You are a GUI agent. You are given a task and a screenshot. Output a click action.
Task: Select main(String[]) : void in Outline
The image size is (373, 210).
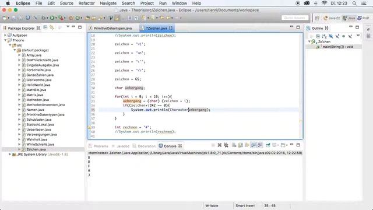pos(337,47)
